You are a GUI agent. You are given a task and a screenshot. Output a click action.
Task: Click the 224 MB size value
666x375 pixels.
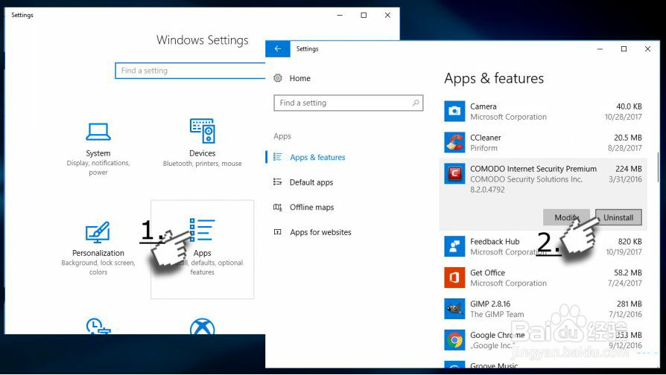pos(629,168)
